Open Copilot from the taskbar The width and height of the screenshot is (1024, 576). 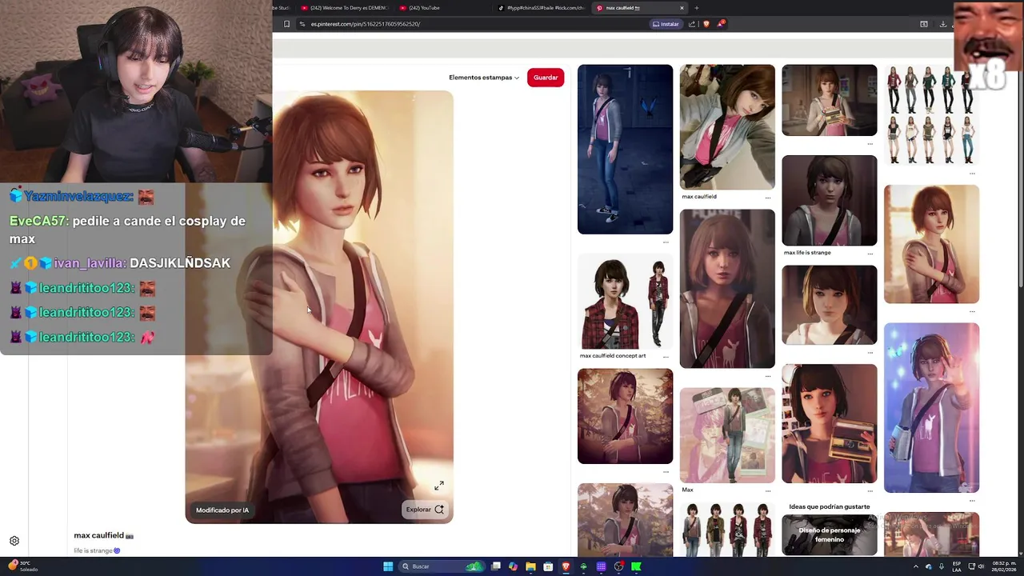pyautogui.click(x=513, y=566)
